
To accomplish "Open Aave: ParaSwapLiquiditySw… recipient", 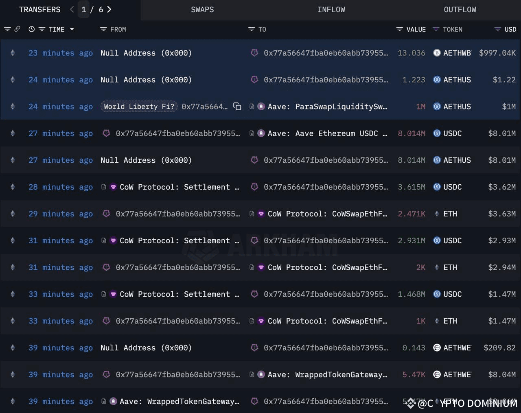I will point(328,107).
